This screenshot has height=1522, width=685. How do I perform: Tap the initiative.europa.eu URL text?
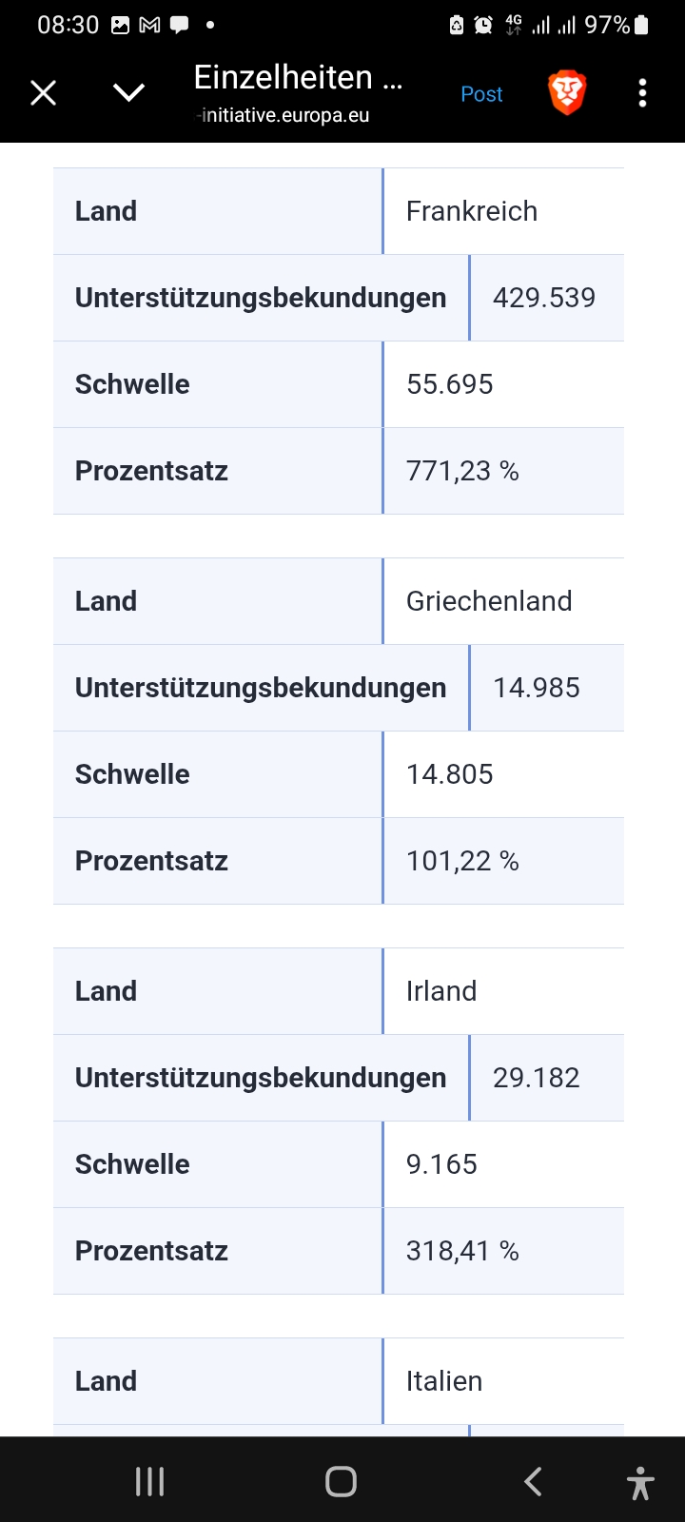click(x=284, y=116)
